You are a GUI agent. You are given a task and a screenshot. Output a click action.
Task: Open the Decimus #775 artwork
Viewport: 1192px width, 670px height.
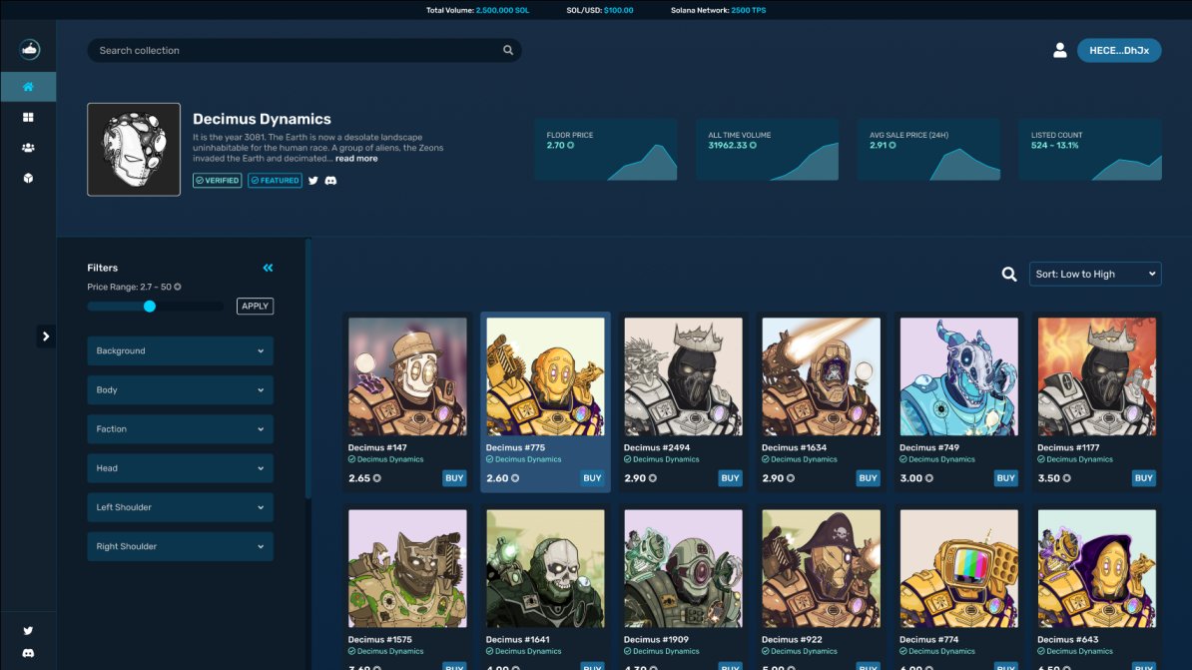(545, 376)
